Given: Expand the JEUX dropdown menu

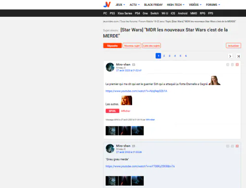Looking at the screenshot, I should [120, 5].
